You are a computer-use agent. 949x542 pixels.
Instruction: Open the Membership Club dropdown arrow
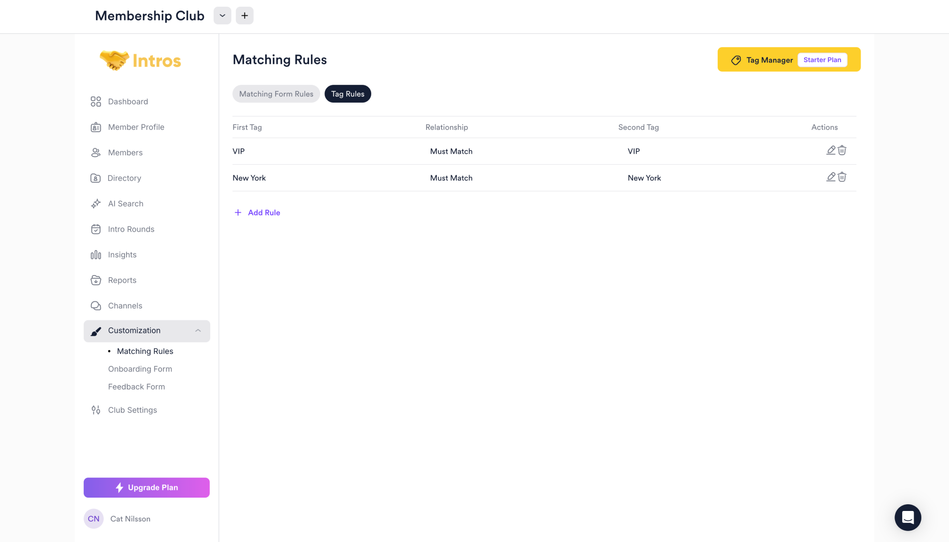[x=222, y=16]
